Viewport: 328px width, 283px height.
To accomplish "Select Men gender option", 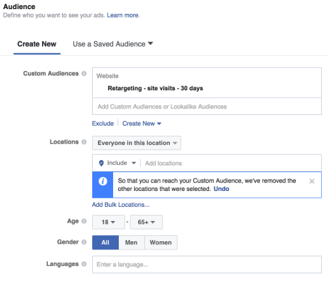I will [x=131, y=243].
